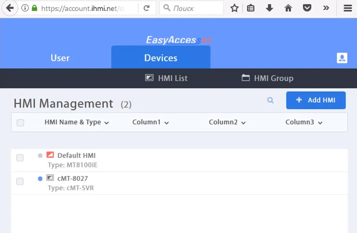Open the Column2 dropdown

227,122
